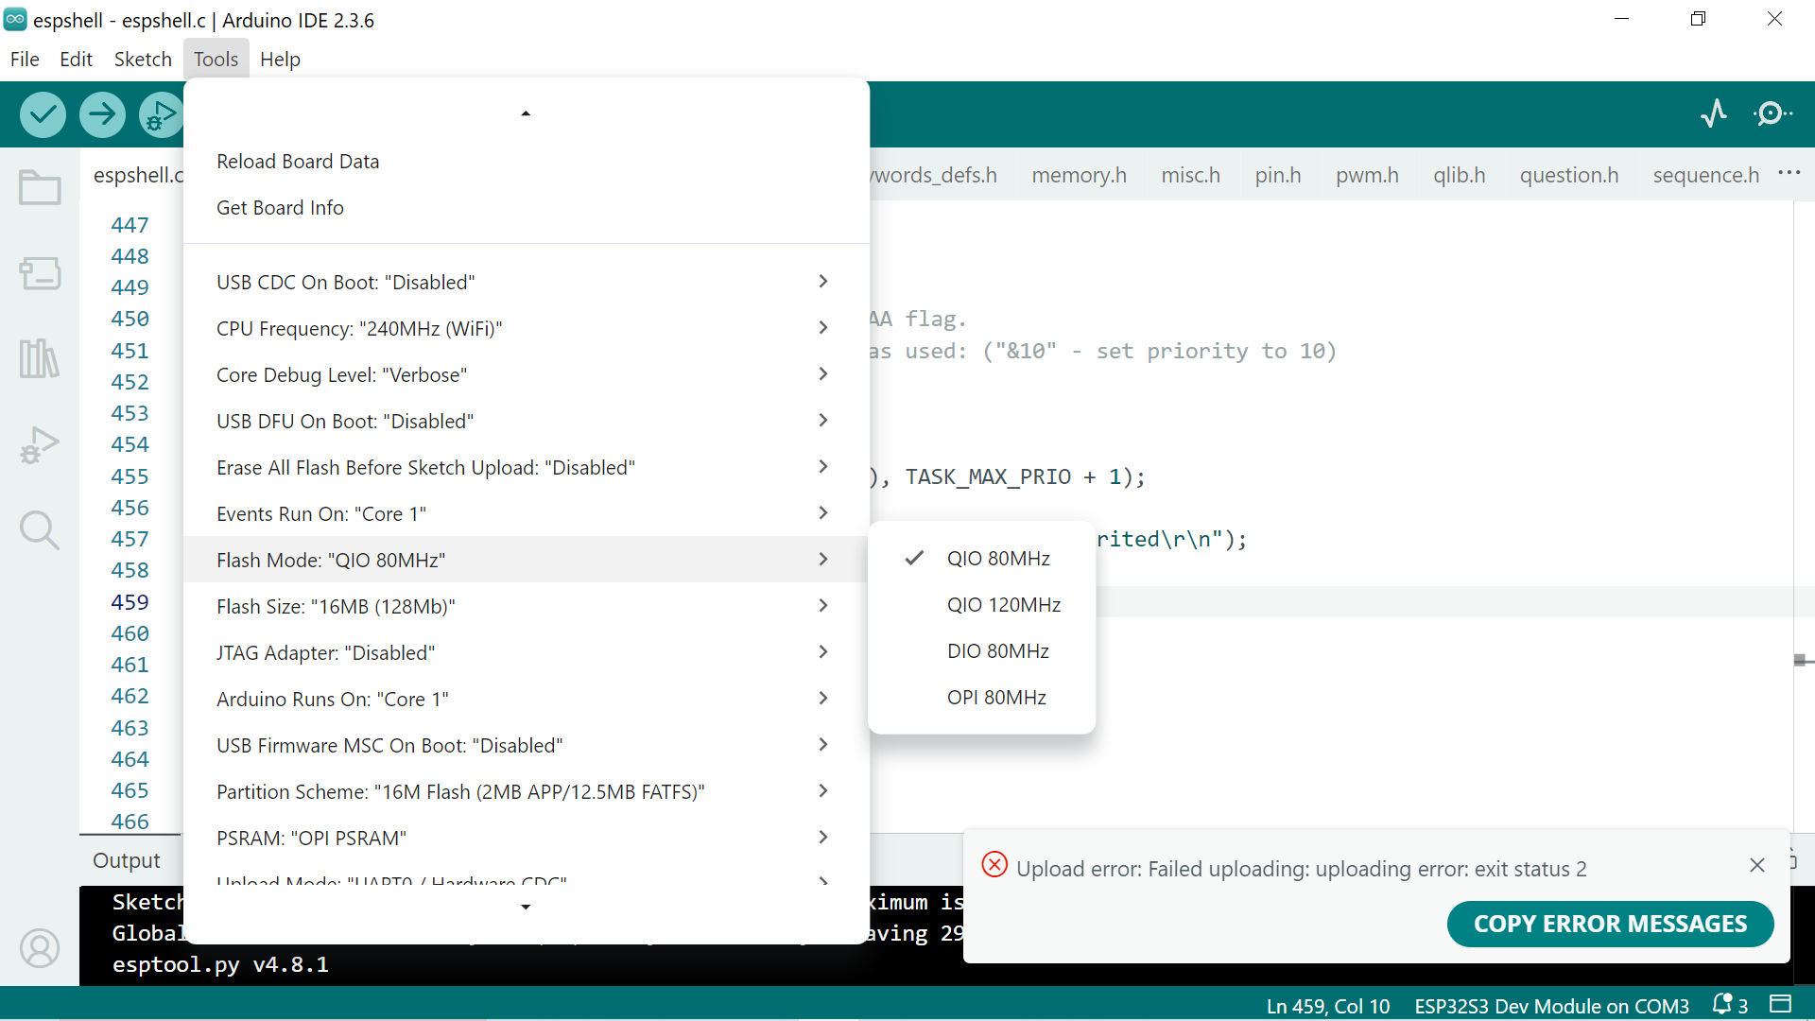Screen dimensions: 1815x1021
Task: Open the Serial Monitor icon
Action: click(x=1772, y=114)
